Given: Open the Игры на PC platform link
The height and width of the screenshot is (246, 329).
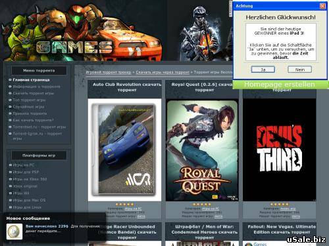Looking at the screenshot, I should pyautogui.click(x=24, y=165).
